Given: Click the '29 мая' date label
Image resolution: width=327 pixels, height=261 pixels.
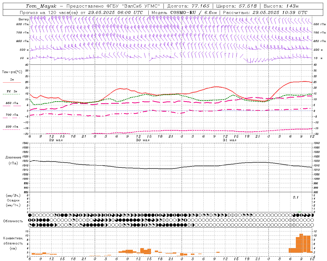Looking at the screenshot, I should 56,140.
